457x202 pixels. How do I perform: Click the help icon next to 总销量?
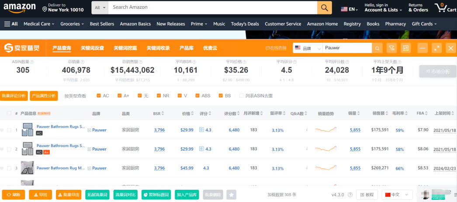point(83,62)
